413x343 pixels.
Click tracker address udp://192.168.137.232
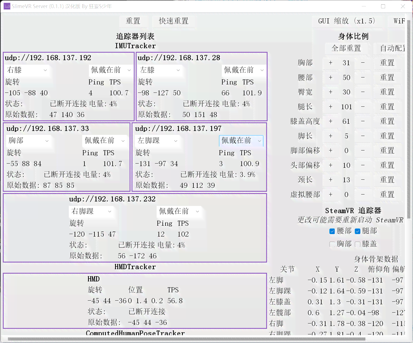click(112, 199)
